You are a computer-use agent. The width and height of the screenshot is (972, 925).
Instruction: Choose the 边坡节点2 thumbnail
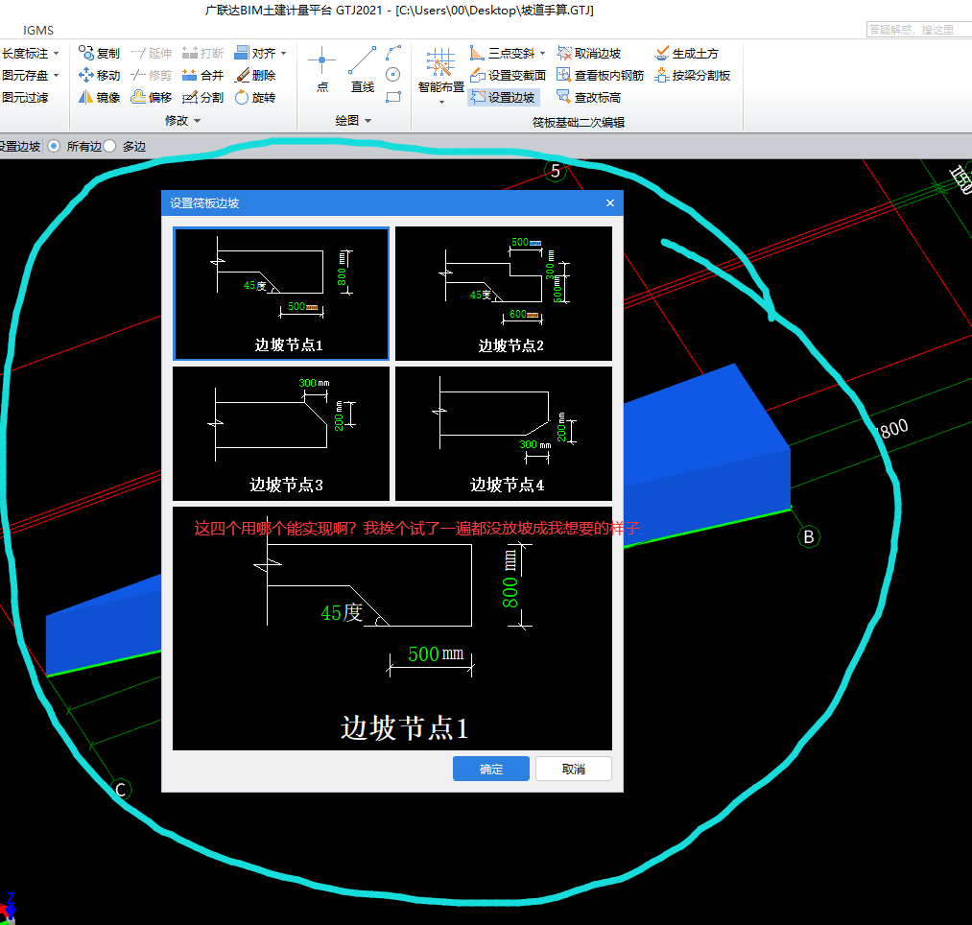pos(504,294)
